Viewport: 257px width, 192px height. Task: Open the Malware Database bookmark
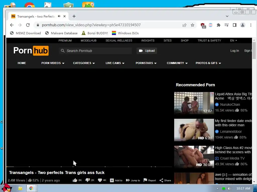(x=61, y=33)
